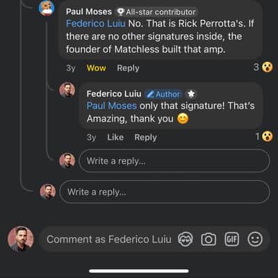Screen dimensions: 278x278
Task: Tap the star badge beside Author
Action: (x=191, y=94)
